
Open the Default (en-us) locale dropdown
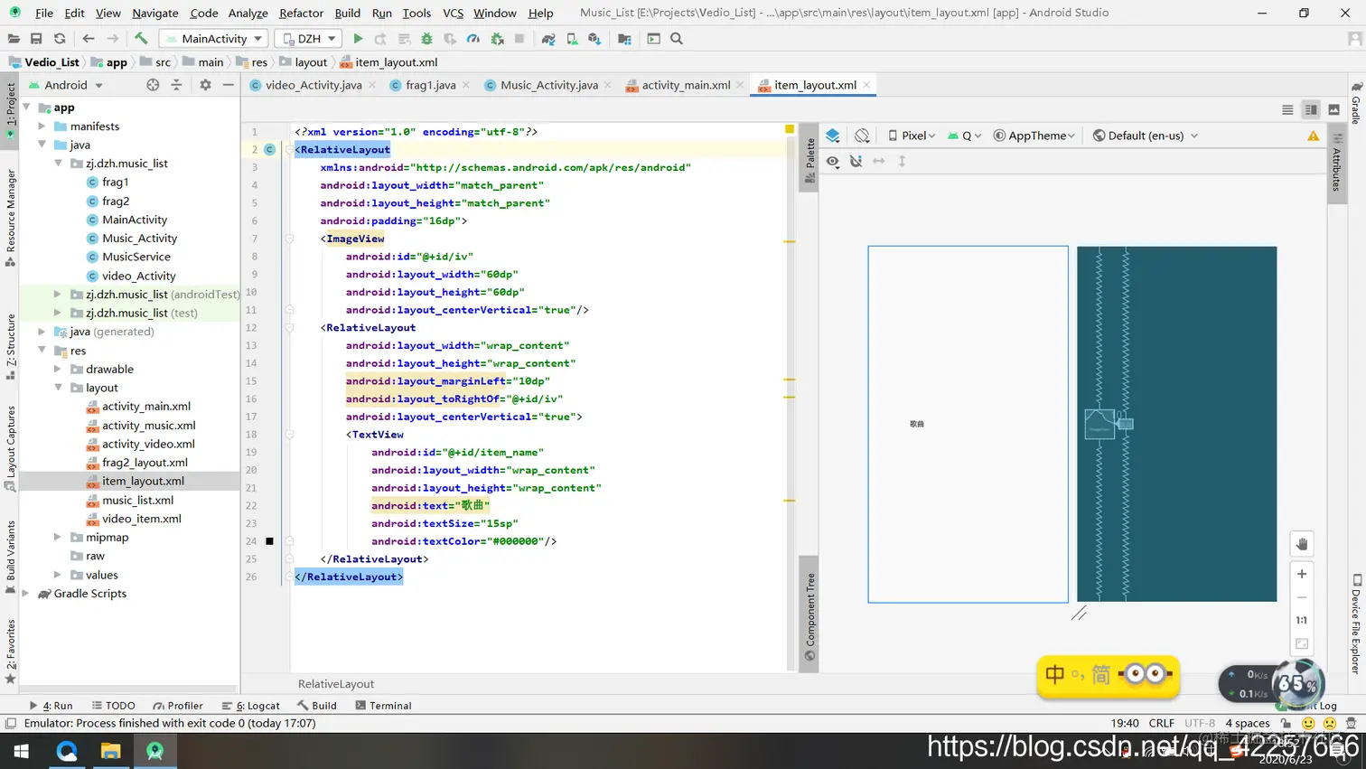coord(1145,136)
